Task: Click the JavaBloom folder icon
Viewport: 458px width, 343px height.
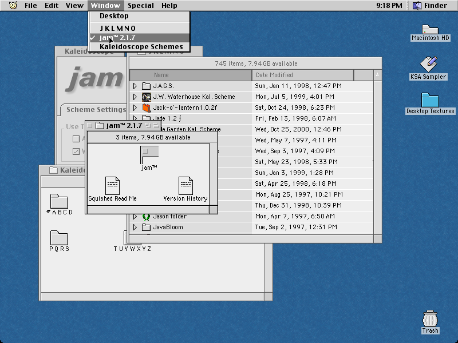Action: click(x=146, y=227)
